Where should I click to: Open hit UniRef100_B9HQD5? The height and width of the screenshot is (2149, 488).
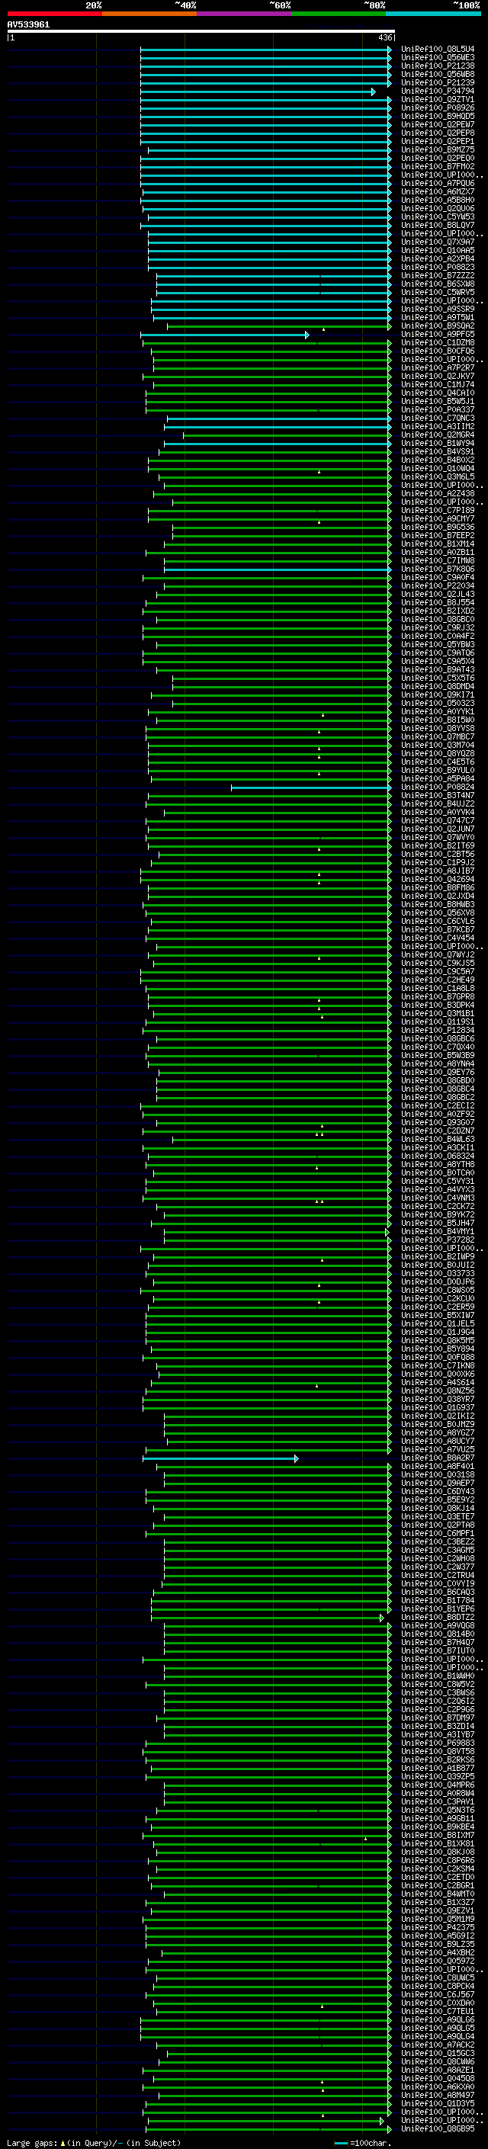click(437, 116)
